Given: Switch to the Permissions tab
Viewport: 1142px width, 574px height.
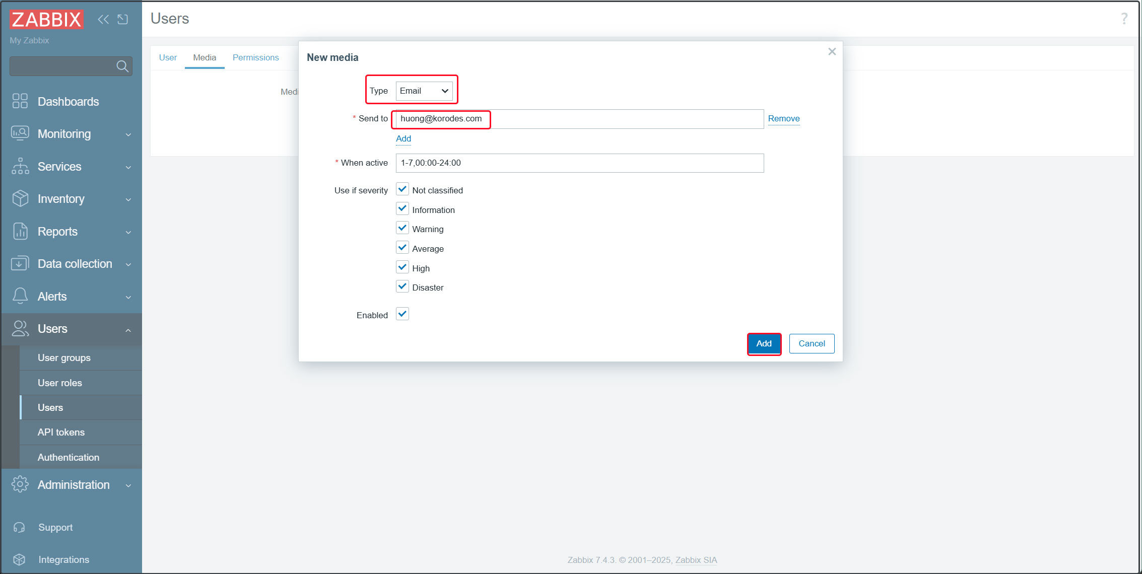Looking at the screenshot, I should point(255,57).
